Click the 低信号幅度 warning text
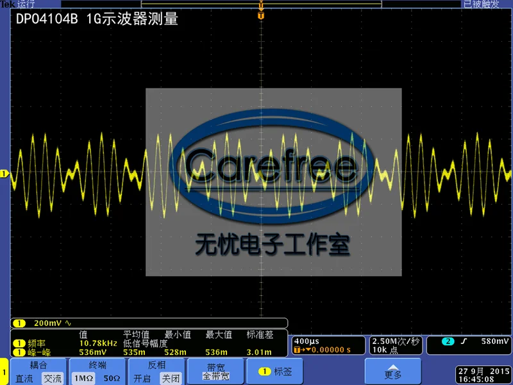This screenshot has width=513, height=385. coord(146,343)
